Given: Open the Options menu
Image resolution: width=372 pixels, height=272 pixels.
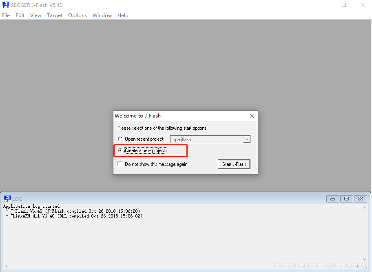Looking at the screenshot, I should tap(77, 15).
